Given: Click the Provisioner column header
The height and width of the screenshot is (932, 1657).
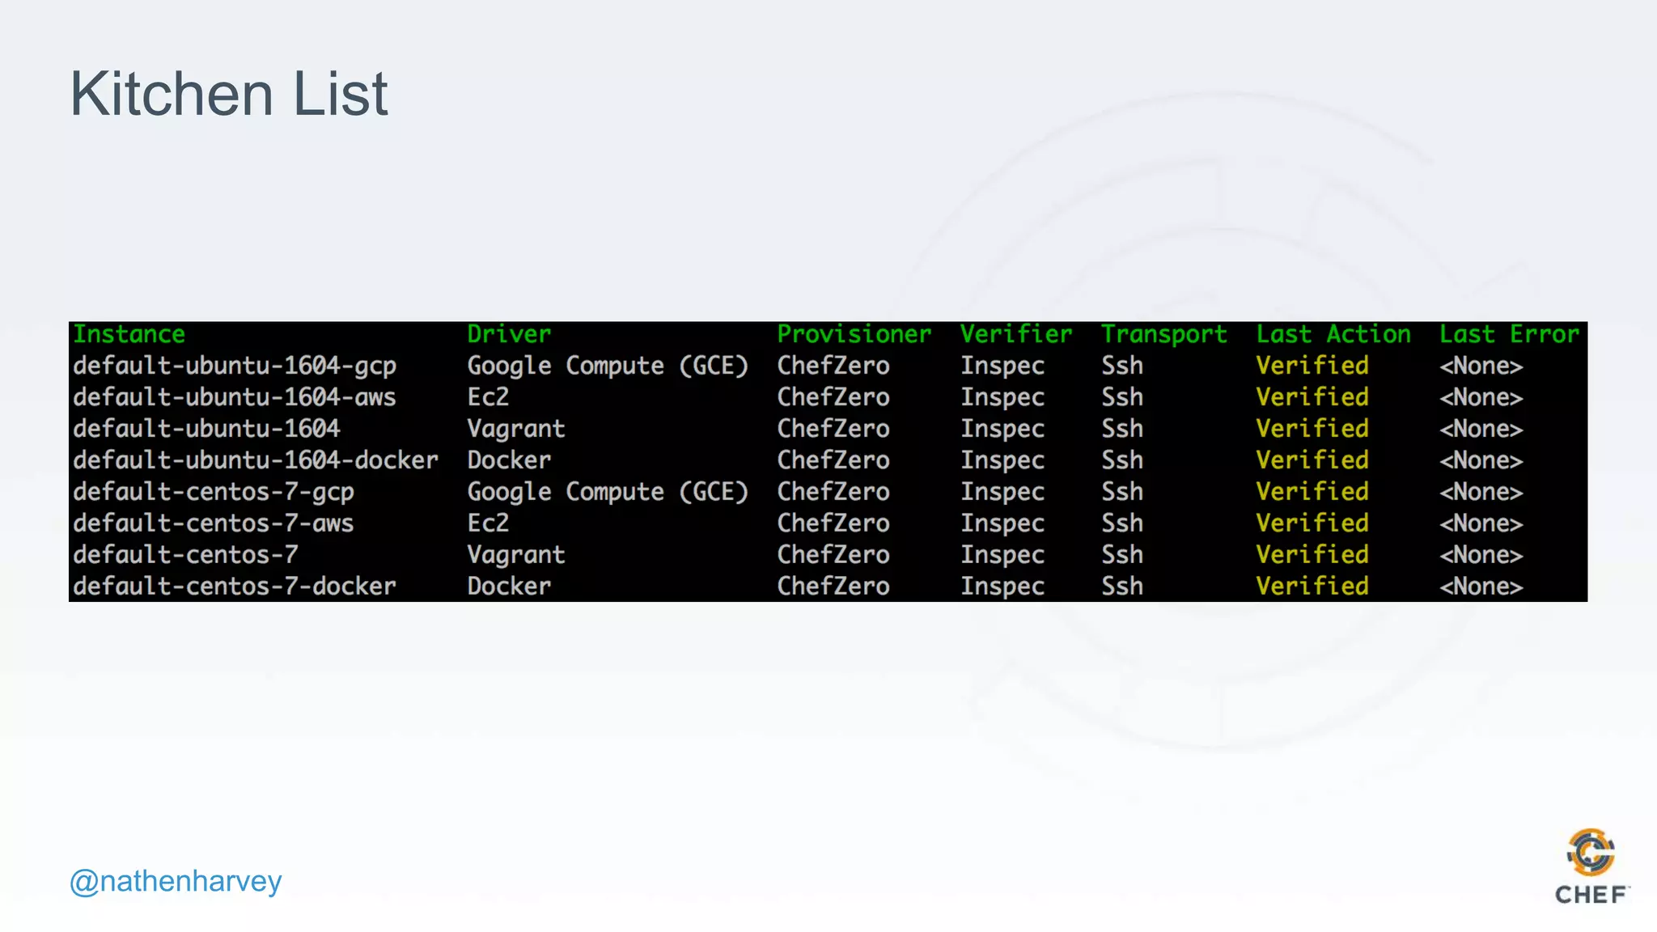Looking at the screenshot, I should pos(854,334).
